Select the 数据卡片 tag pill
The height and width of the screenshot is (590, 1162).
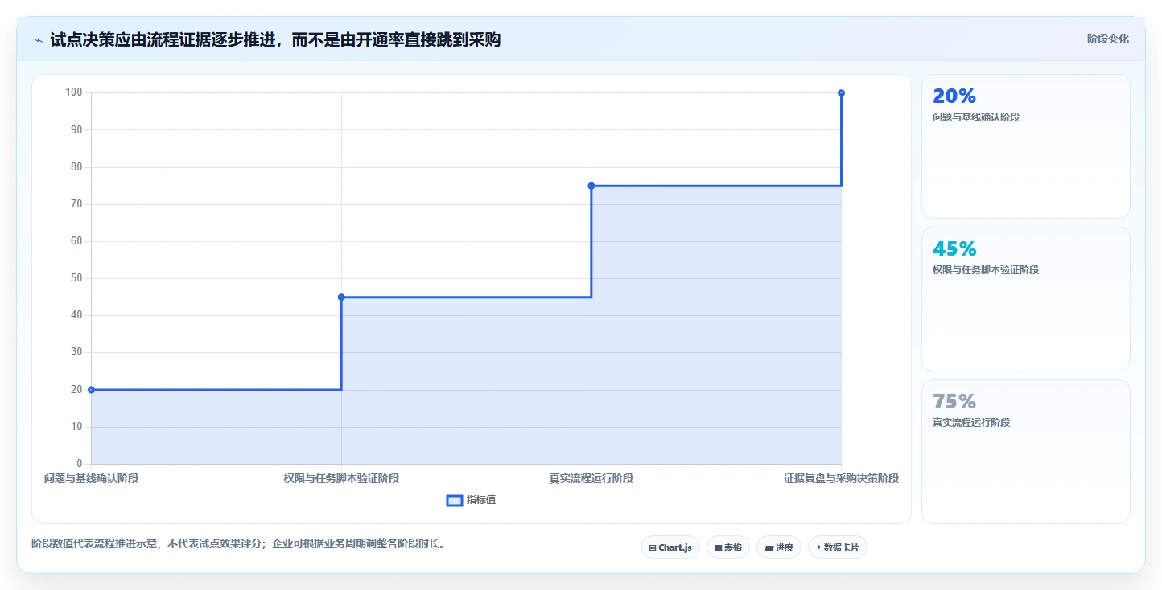(x=838, y=547)
